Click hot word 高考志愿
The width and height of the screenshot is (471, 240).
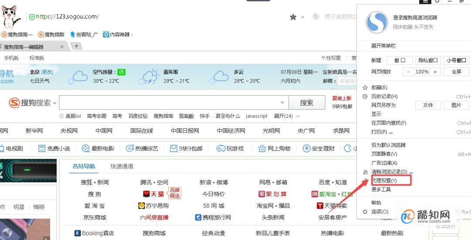click(97, 116)
